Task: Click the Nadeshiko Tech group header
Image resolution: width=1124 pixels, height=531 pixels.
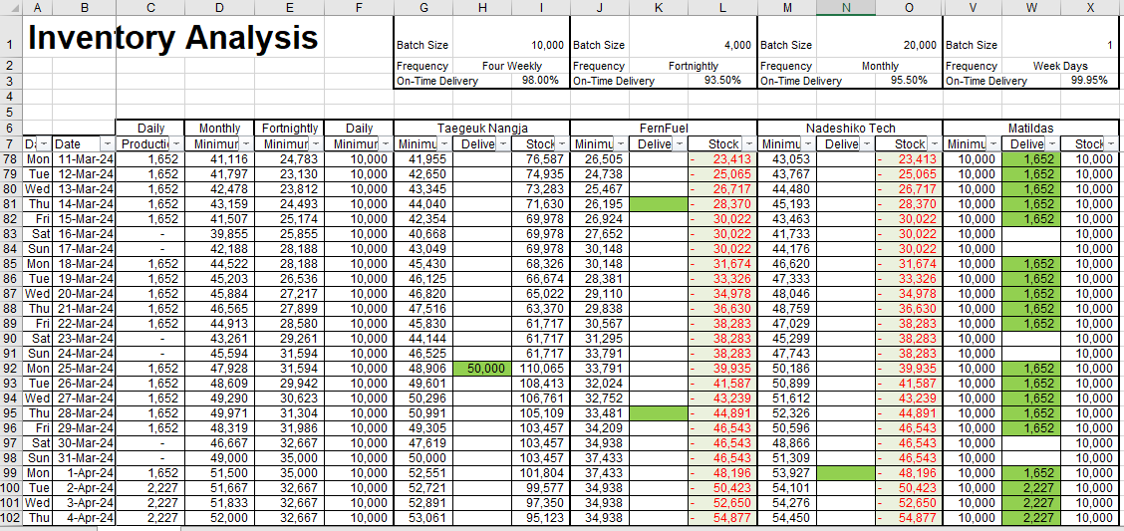Action: point(850,129)
